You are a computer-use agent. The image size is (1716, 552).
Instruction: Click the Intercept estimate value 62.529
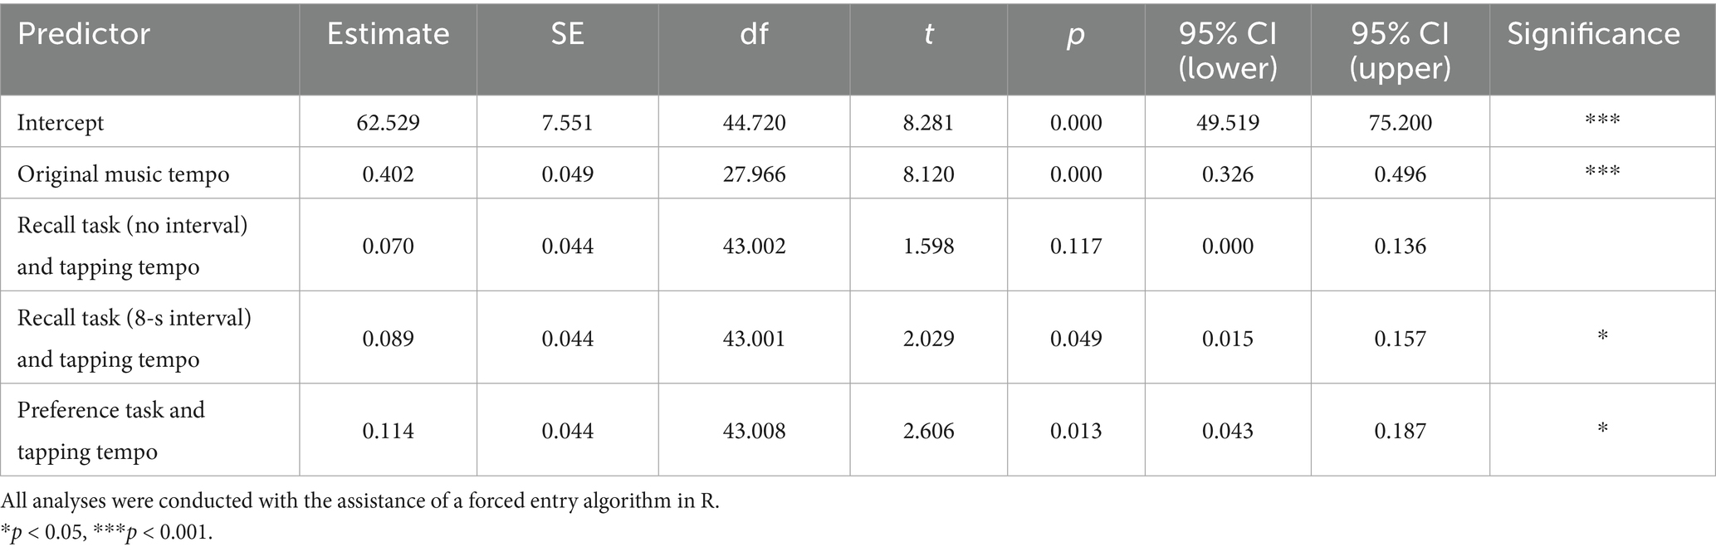(x=389, y=123)
